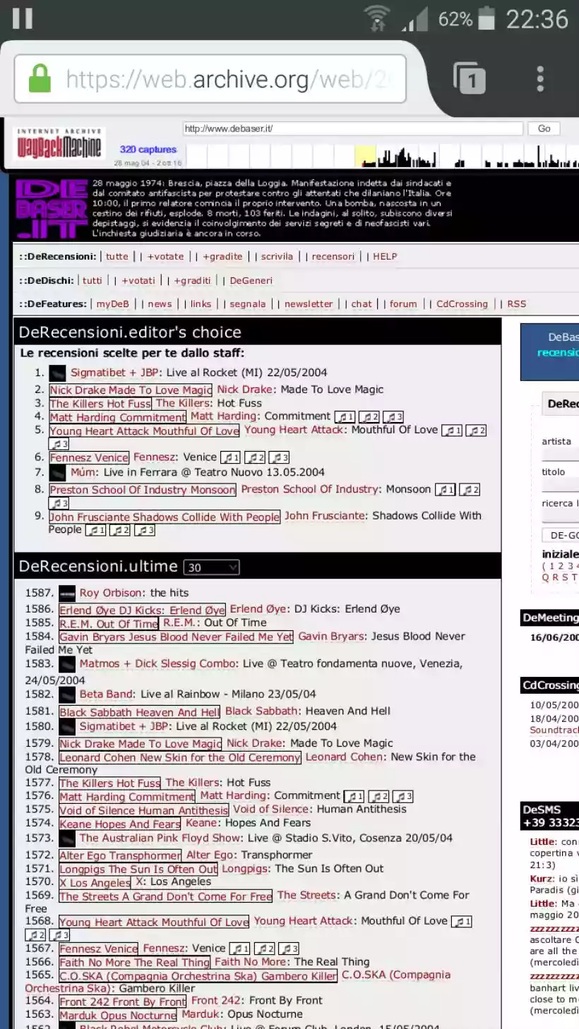
Task: Open the 320 captures link
Action: 148,149
